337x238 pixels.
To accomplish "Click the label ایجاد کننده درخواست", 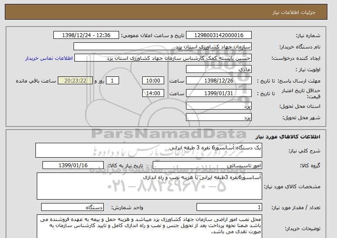I will pos(296,59).
